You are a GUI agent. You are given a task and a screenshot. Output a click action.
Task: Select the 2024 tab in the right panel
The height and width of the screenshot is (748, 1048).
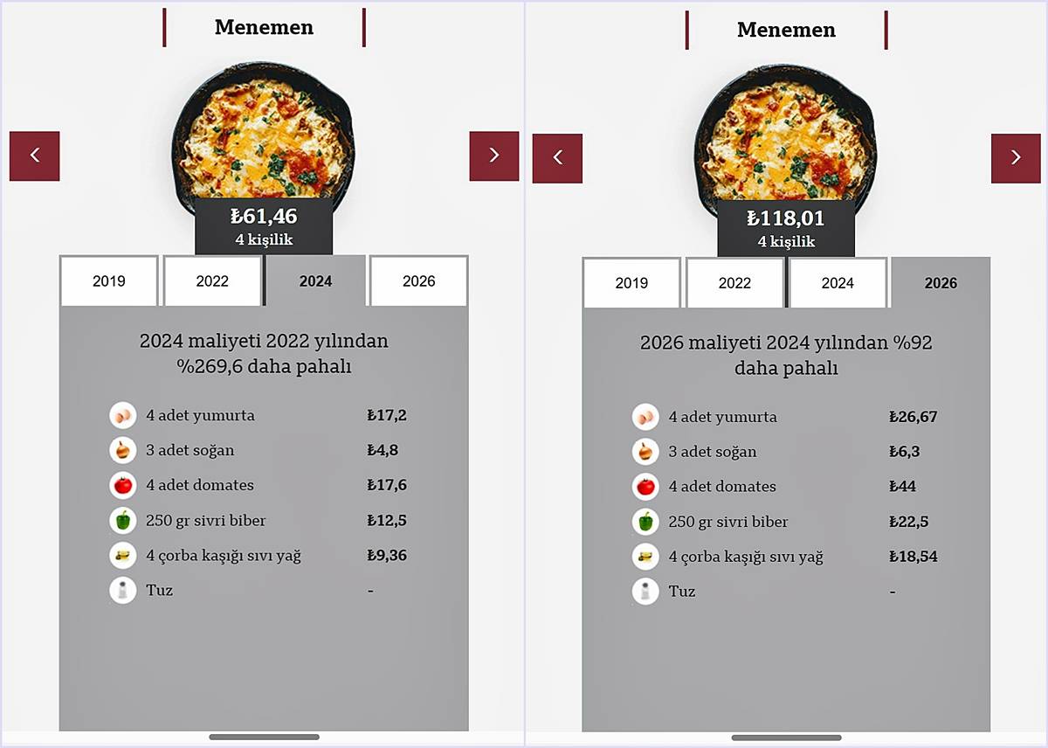pyautogui.click(x=838, y=283)
